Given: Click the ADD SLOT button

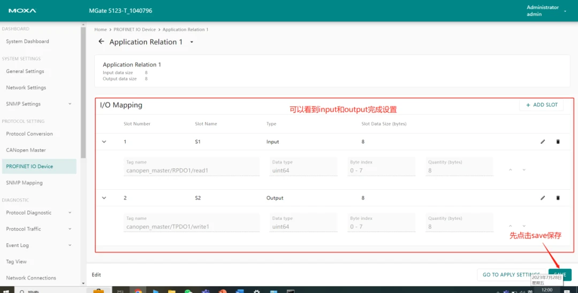Looking at the screenshot, I should (541, 105).
